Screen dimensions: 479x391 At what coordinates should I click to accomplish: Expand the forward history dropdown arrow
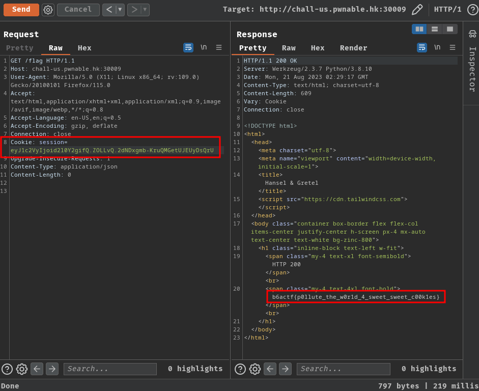click(145, 10)
